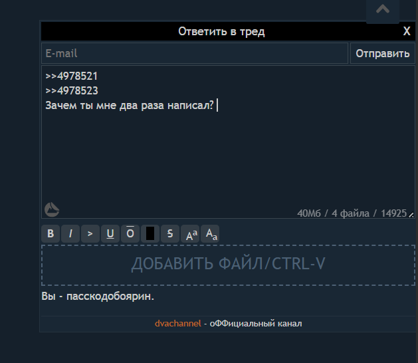The height and width of the screenshot is (363, 418).
Task: Focus the E-mail input field
Action: (195, 53)
